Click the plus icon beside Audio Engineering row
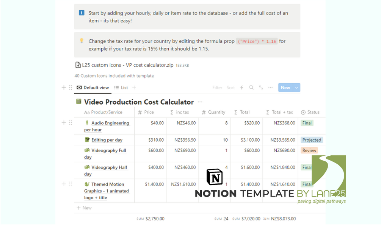The height and width of the screenshot is (225, 381). (x=64, y=123)
